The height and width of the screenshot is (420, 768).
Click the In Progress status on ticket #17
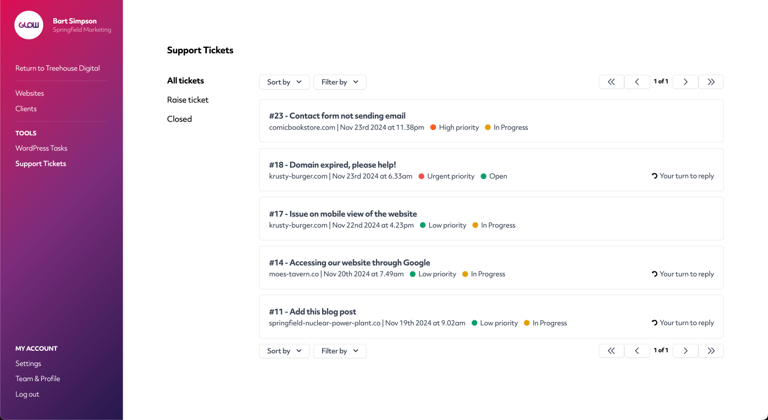[x=498, y=225]
